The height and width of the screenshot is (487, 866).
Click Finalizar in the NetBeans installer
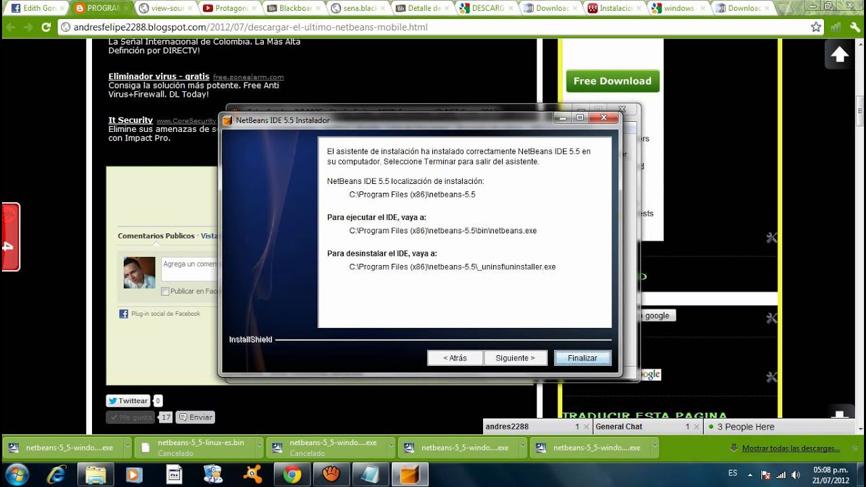click(x=583, y=358)
